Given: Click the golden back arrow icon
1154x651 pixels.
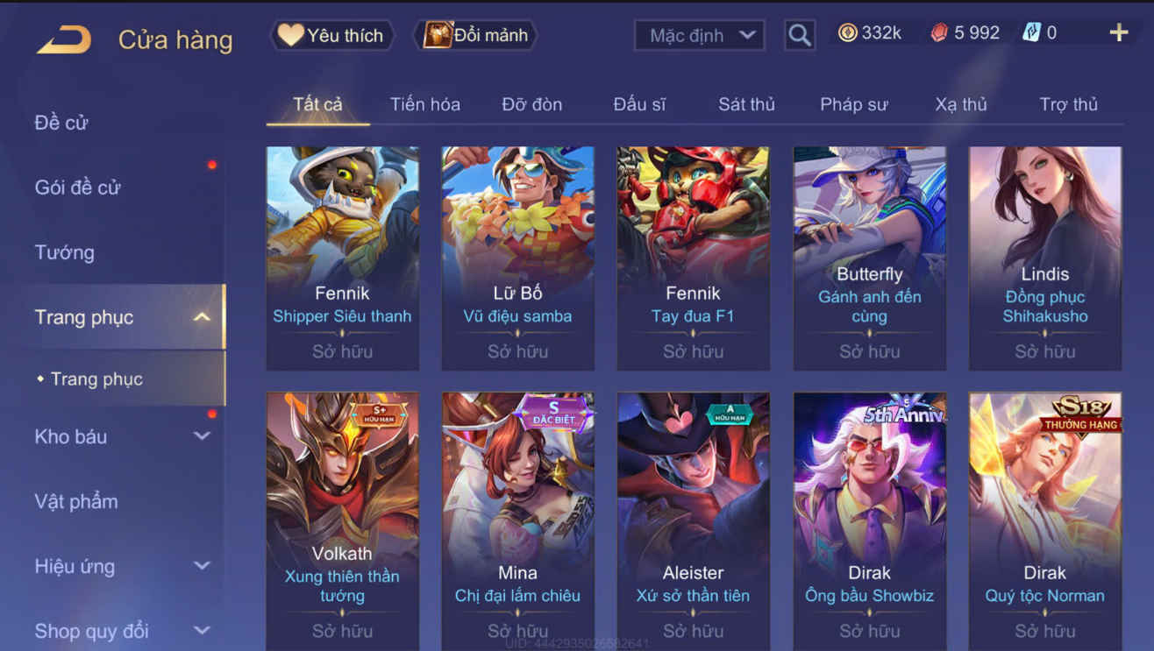Looking at the screenshot, I should click(x=63, y=39).
